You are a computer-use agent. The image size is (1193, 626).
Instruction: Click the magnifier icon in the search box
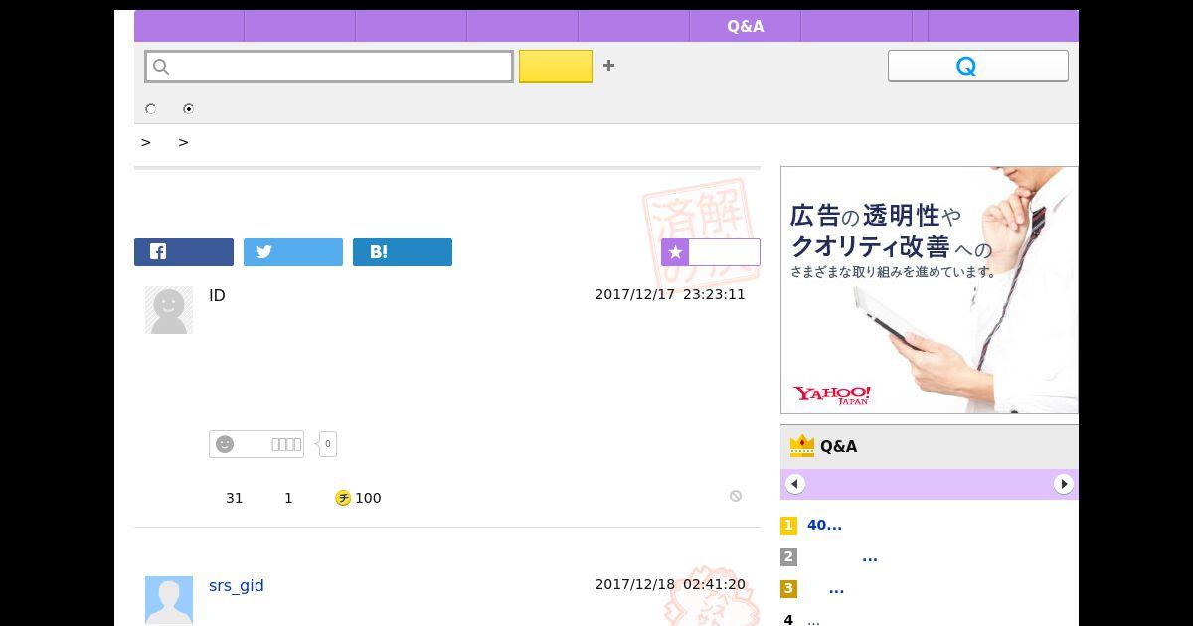[x=161, y=67]
